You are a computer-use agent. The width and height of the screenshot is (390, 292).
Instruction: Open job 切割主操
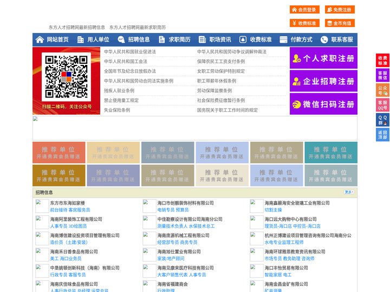click(x=273, y=210)
